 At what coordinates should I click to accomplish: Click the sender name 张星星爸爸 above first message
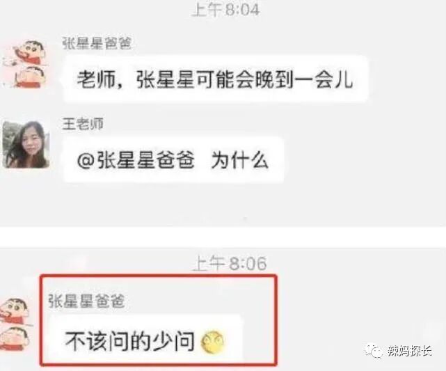pos(97,44)
